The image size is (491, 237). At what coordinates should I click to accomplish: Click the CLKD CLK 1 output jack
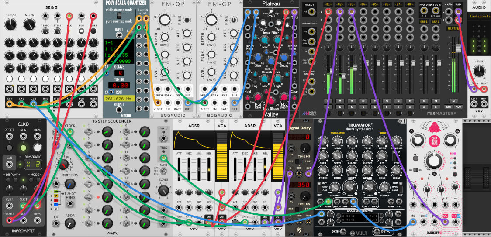point(10,206)
